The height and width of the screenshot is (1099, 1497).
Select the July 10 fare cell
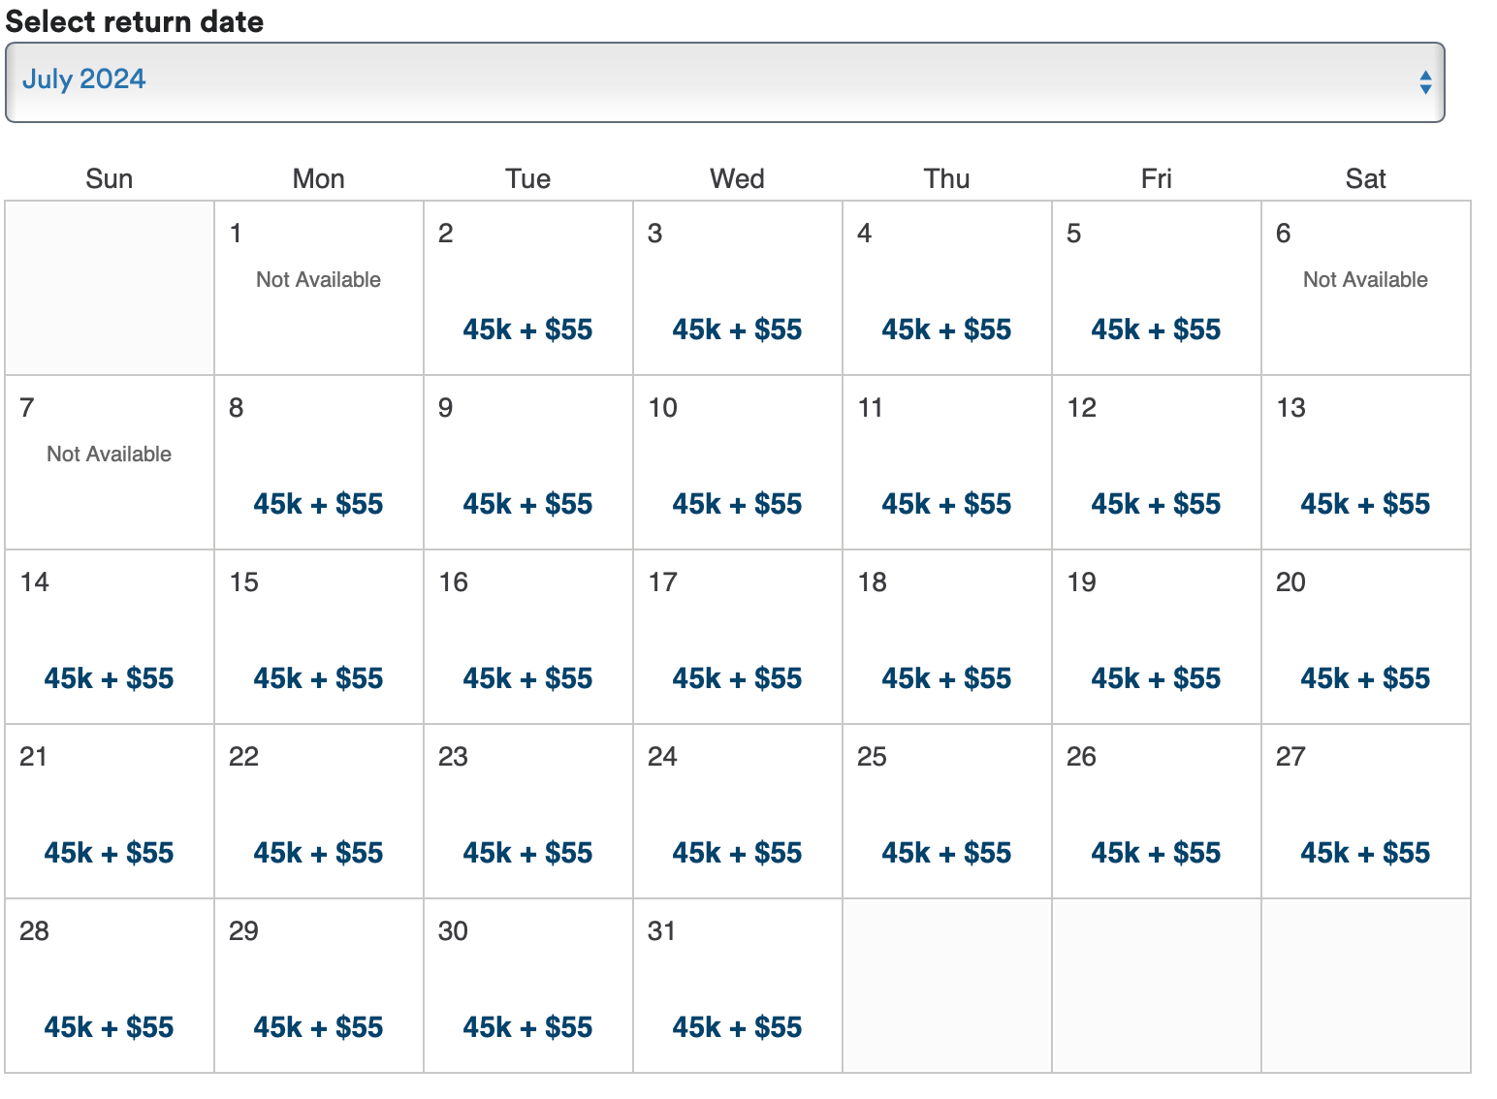click(737, 504)
